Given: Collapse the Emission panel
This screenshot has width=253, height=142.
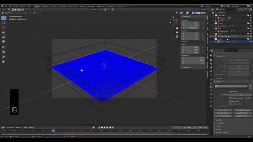Looking at the screenshot, I should [x=219, y=56].
